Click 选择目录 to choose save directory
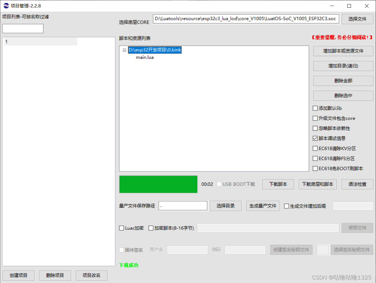This screenshot has width=376, height=283. (226, 206)
